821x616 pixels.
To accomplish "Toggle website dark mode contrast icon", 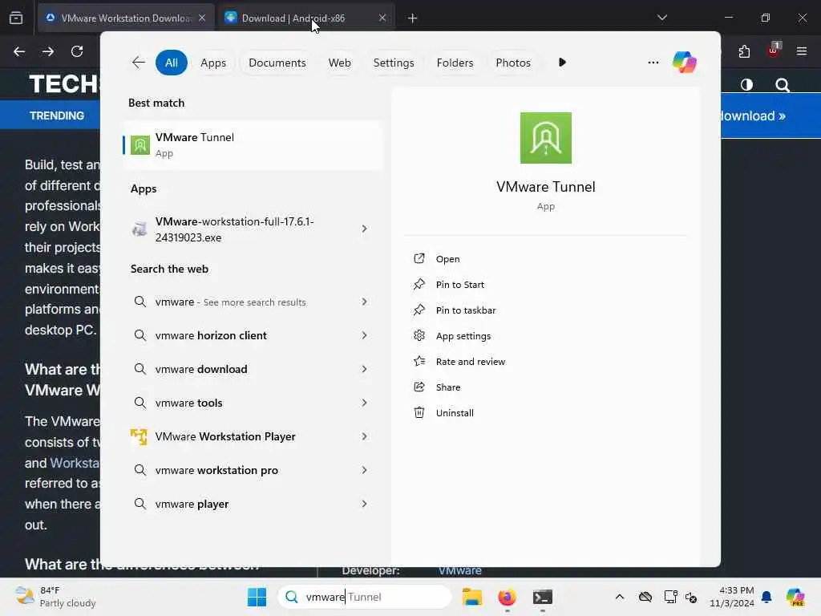I will click(746, 84).
